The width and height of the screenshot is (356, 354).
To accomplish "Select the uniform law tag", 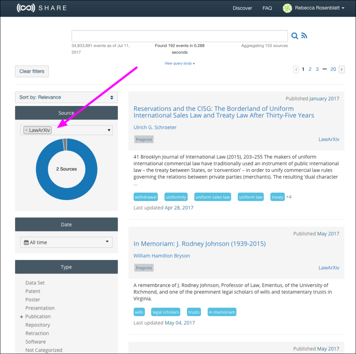I will 251,197.
